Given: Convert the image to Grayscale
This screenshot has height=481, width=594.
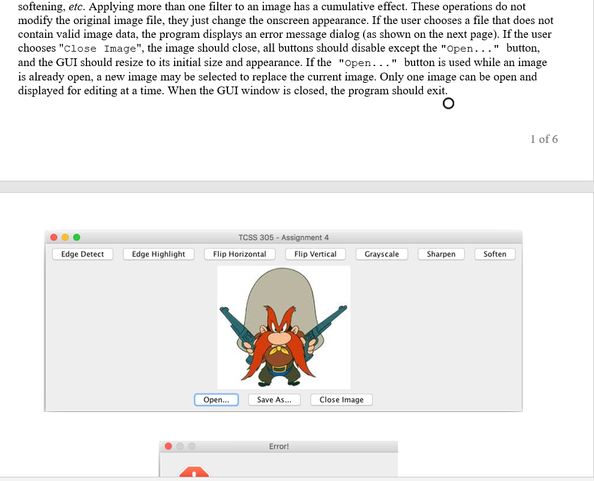Looking at the screenshot, I should pos(382,254).
